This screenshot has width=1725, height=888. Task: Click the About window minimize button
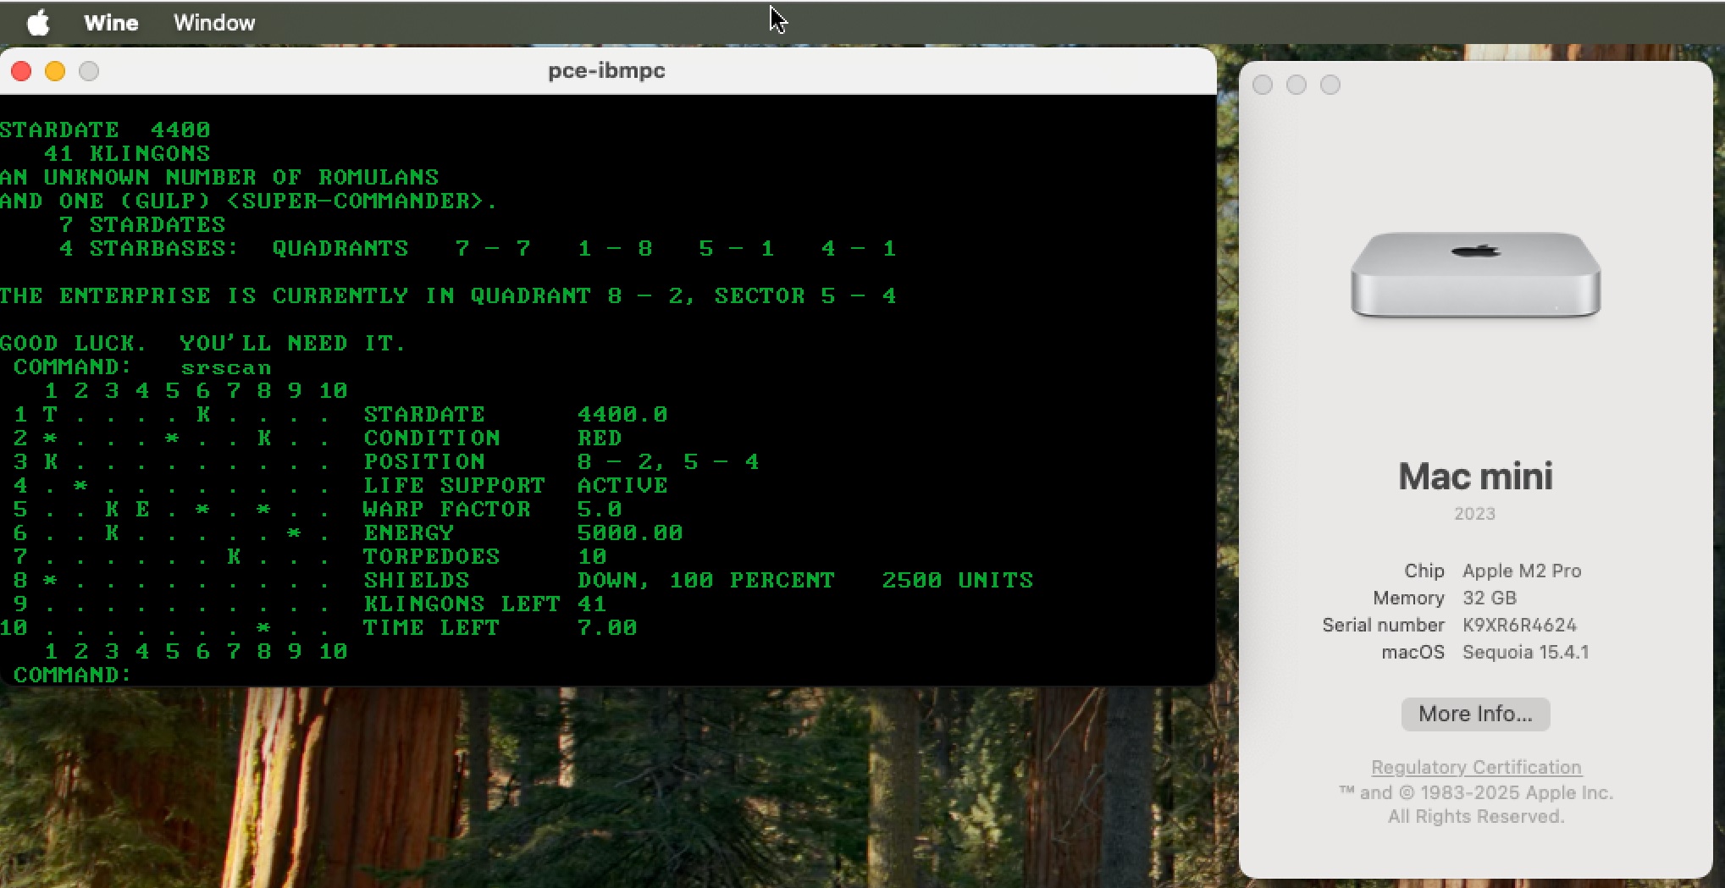1297,85
